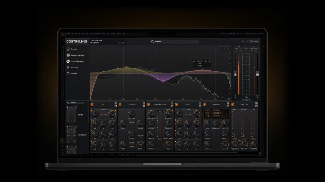Click the Color module VOLUME knob

tap(132, 114)
